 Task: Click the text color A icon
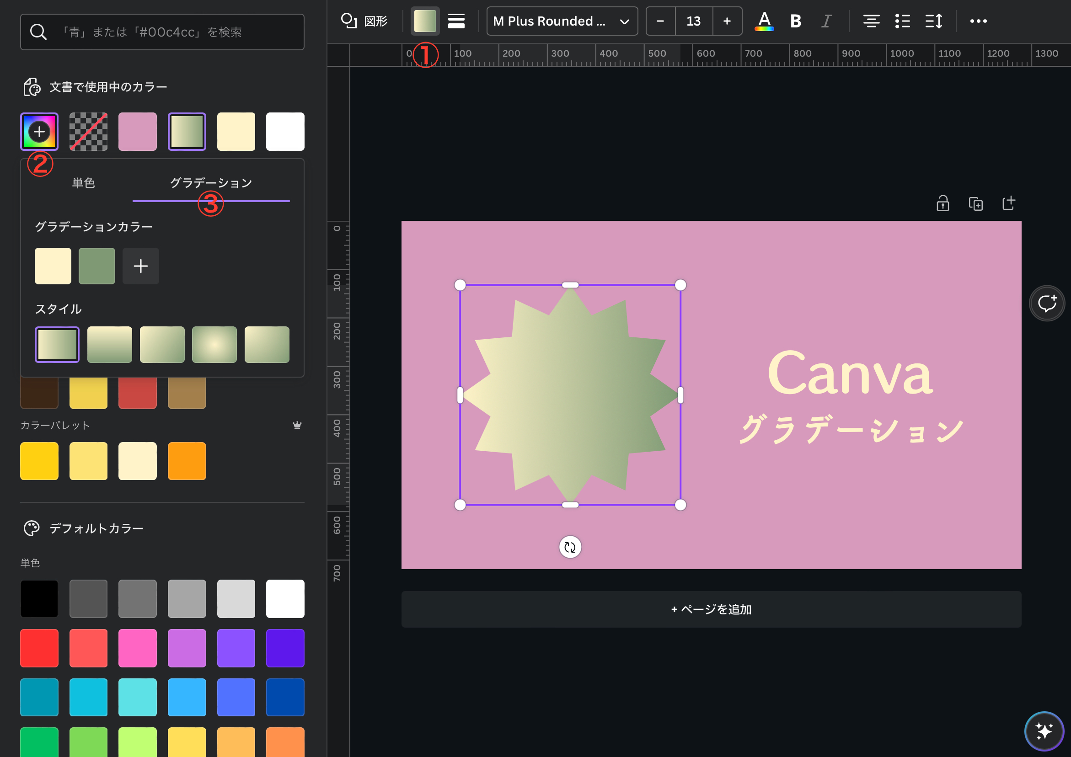click(764, 21)
